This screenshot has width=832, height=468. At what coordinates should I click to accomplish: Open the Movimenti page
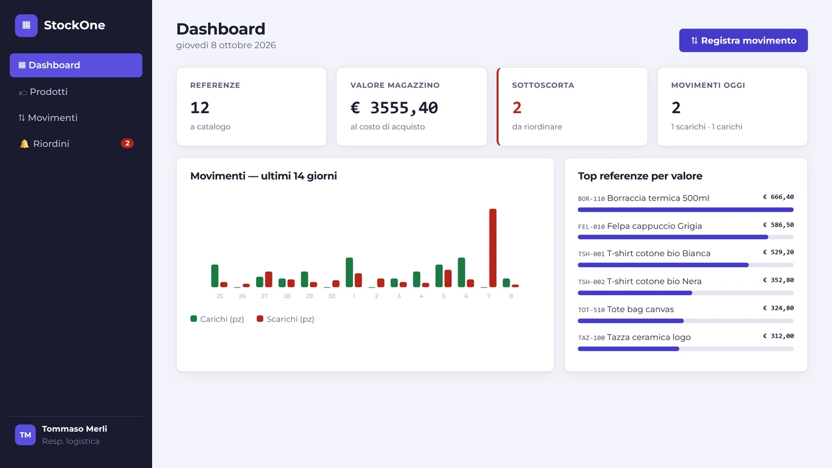point(76,118)
